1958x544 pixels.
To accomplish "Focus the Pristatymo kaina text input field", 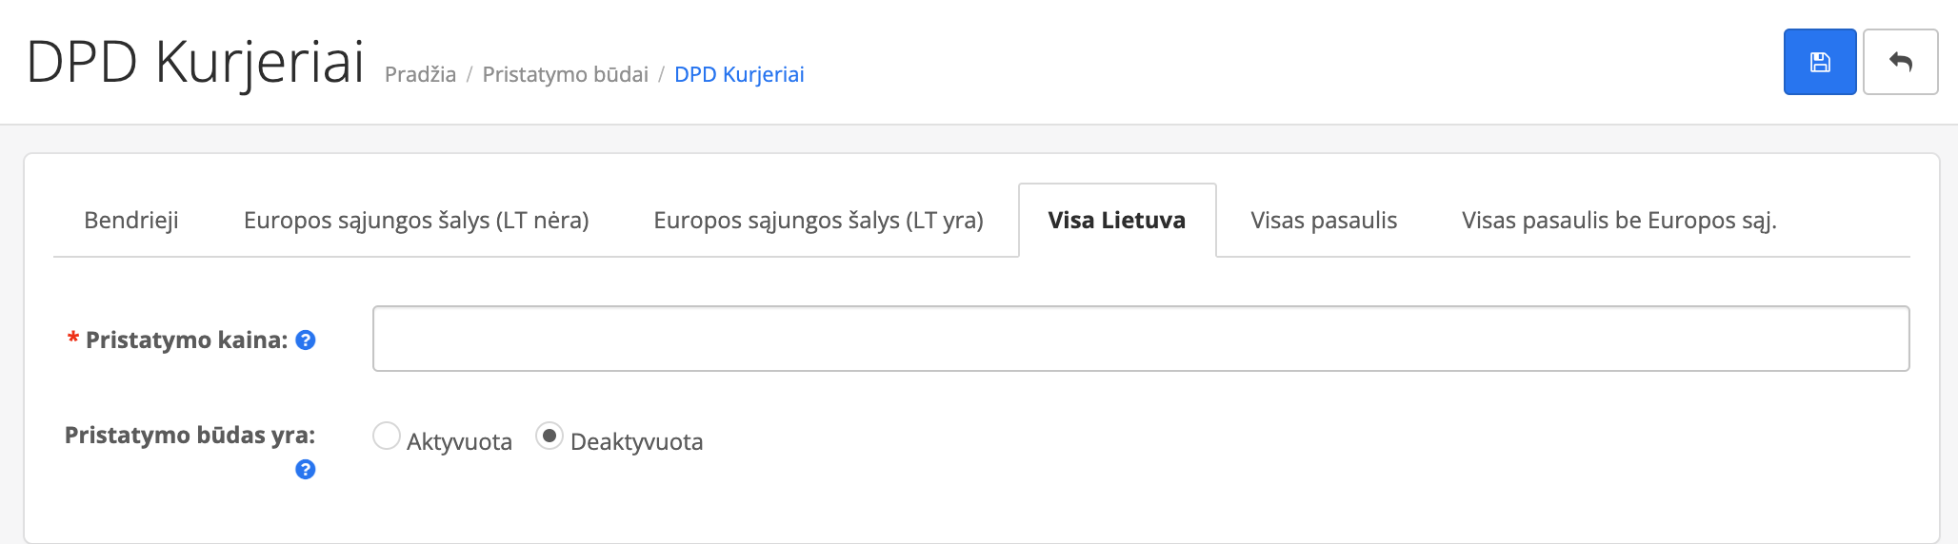I will pos(1140,339).
